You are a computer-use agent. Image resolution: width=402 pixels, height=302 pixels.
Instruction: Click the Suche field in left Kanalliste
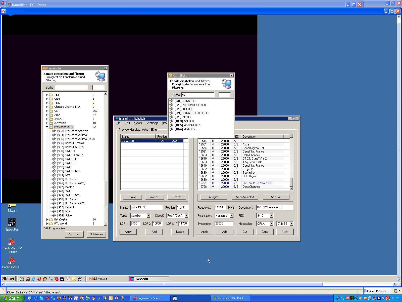(72, 88)
